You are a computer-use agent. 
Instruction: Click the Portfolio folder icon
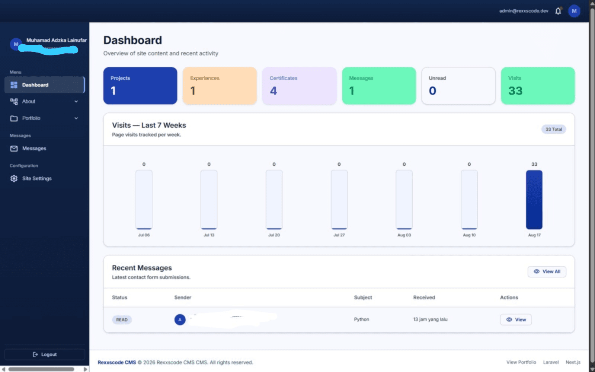click(x=14, y=118)
